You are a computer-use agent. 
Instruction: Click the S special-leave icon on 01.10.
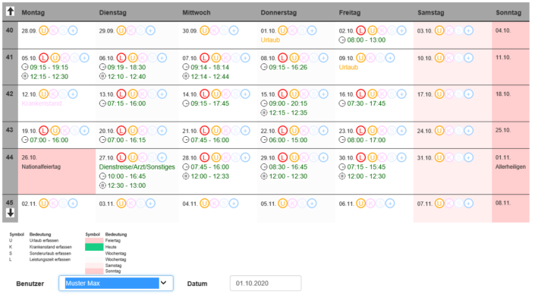[x=302, y=30]
